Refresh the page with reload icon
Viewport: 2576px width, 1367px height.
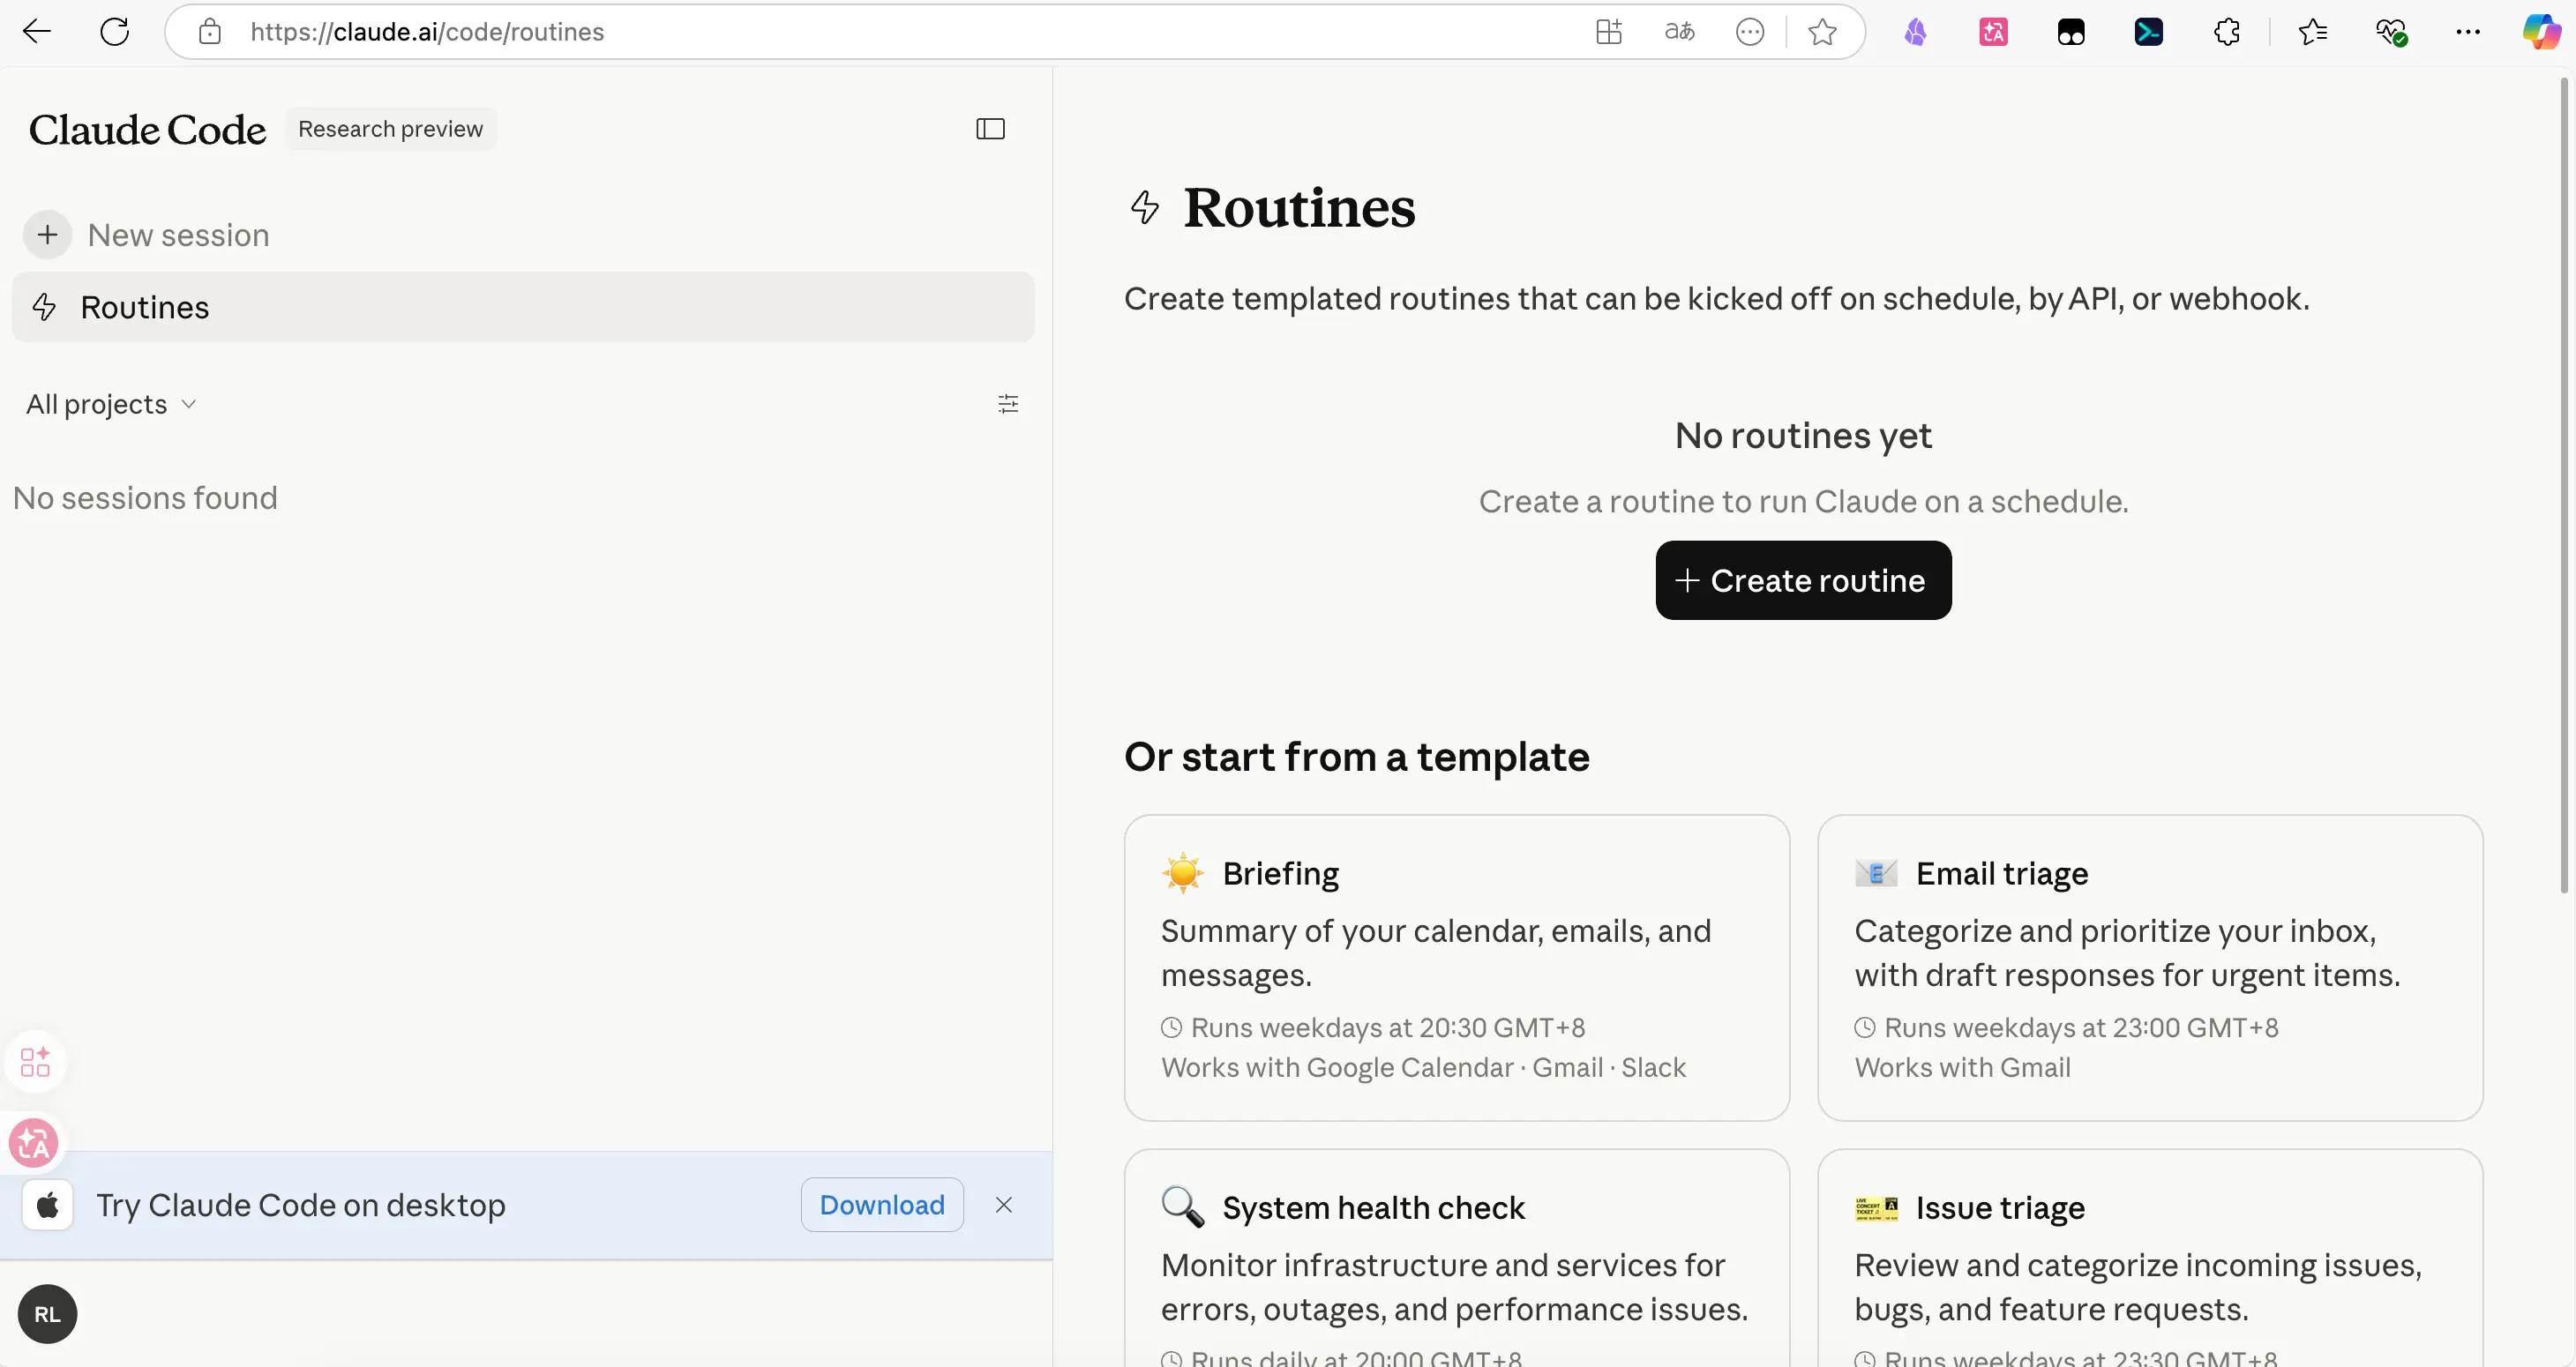115,32
